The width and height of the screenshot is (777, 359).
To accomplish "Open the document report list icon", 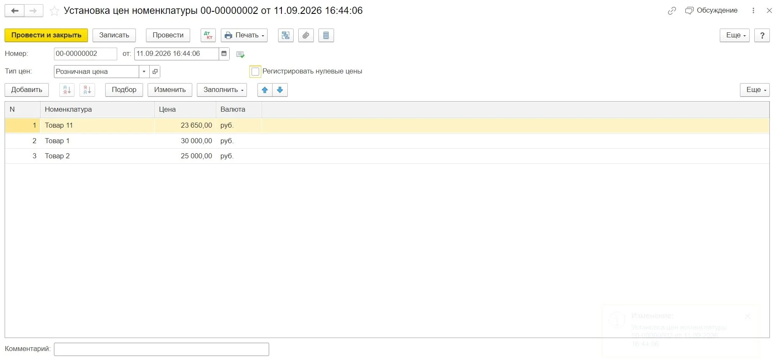I will (x=326, y=35).
